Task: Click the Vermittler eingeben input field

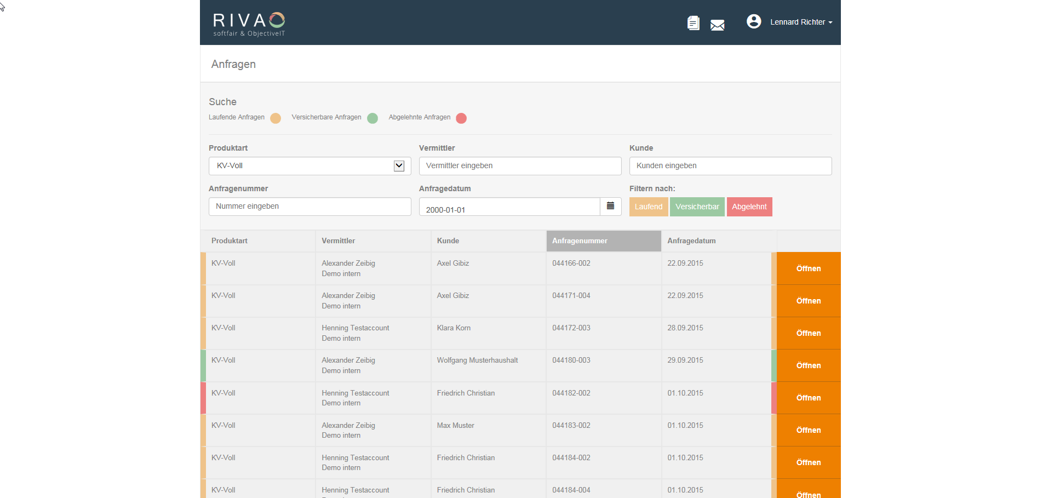Action: tap(520, 166)
